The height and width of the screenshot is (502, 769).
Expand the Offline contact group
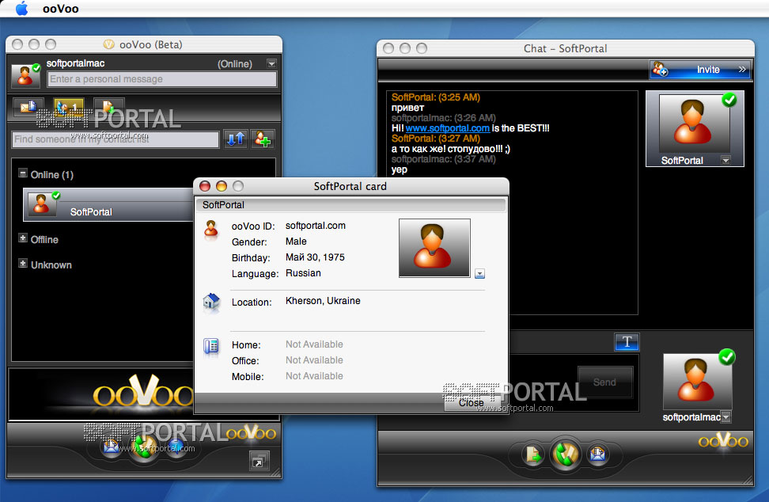[23, 238]
